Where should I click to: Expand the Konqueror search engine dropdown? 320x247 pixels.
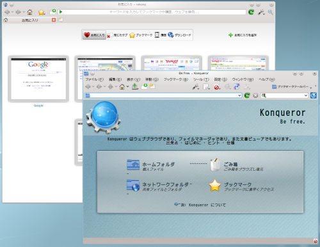click(x=306, y=95)
